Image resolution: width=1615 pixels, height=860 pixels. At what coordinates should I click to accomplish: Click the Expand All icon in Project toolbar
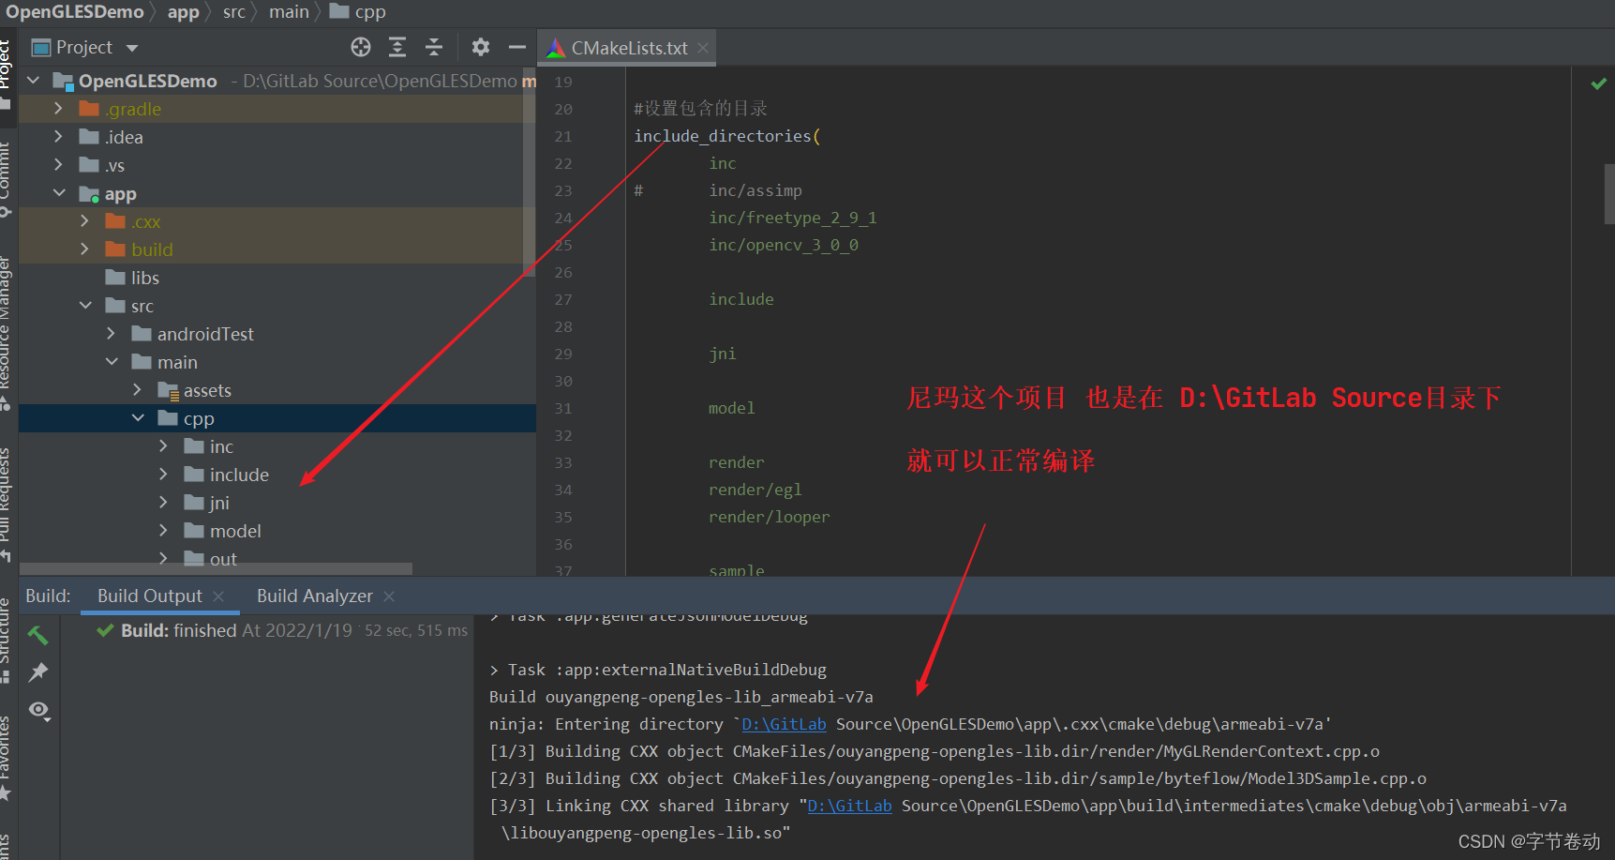pyautogui.click(x=397, y=47)
